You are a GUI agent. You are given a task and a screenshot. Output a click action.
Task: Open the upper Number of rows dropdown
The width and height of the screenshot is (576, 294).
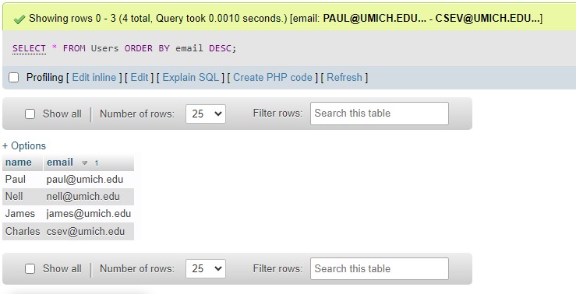tap(206, 114)
